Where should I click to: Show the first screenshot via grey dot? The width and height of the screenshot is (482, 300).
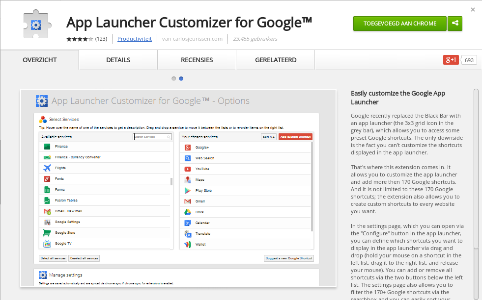[x=173, y=78]
